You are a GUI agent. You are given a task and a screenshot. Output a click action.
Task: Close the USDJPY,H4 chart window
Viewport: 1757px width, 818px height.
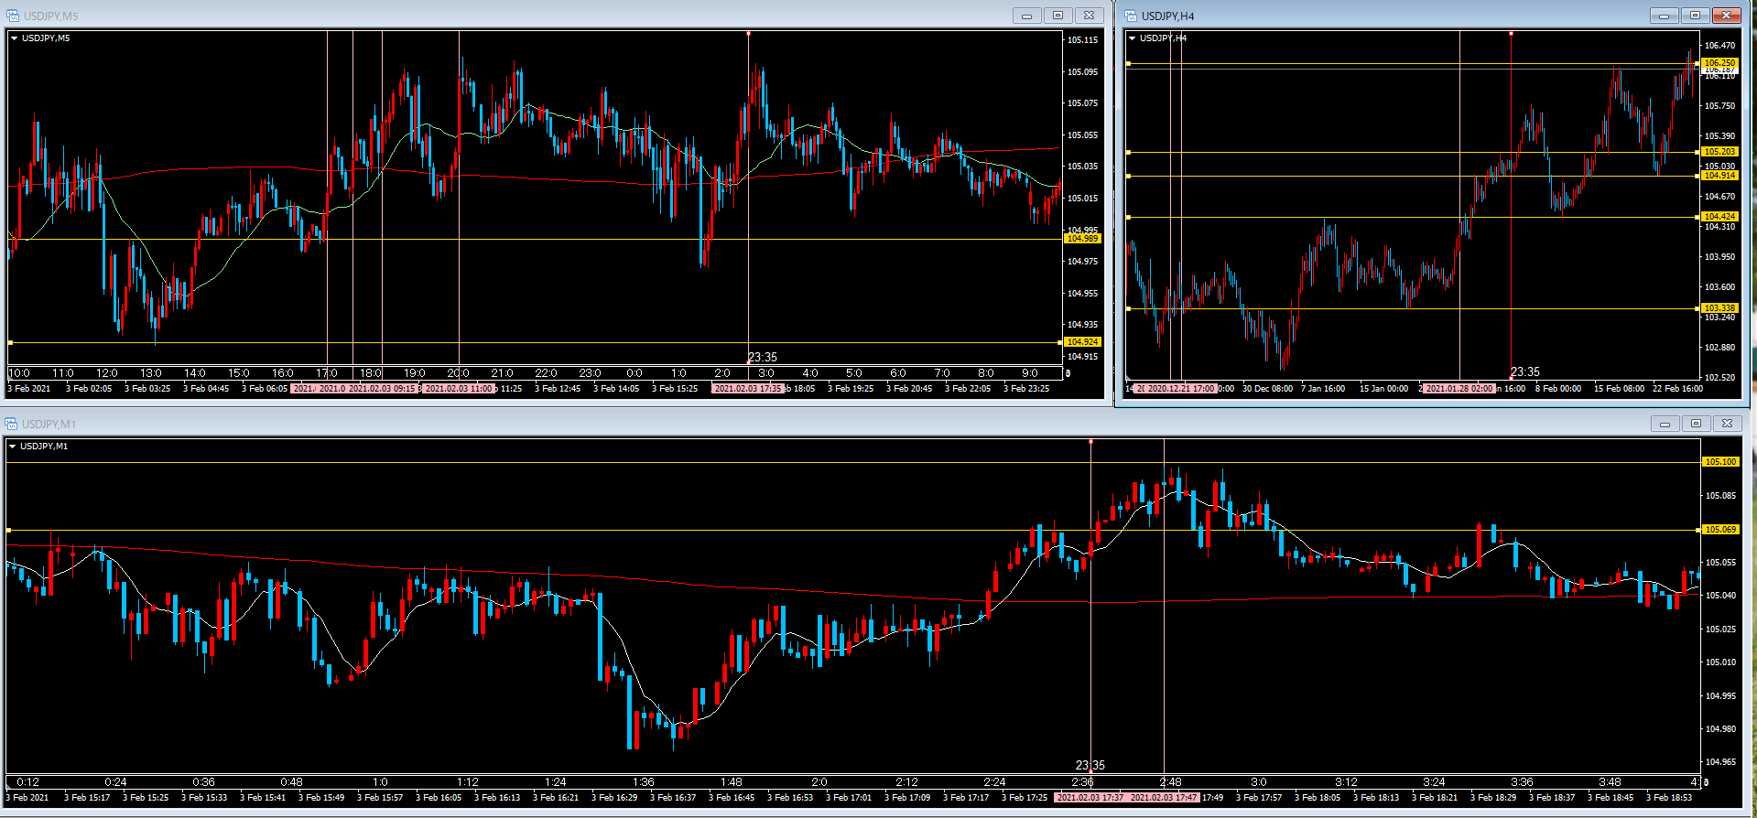pyautogui.click(x=1726, y=16)
